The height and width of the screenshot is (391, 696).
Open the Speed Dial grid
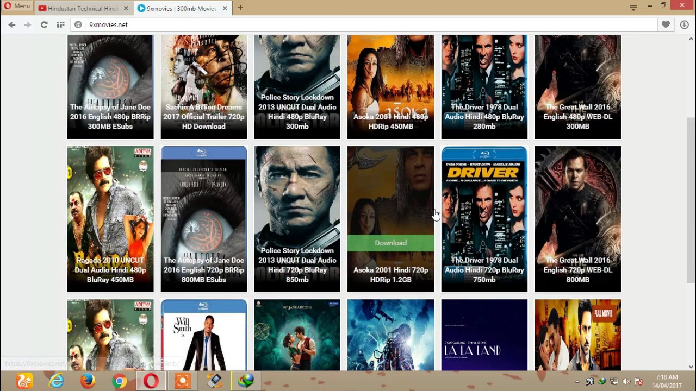click(60, 24)
